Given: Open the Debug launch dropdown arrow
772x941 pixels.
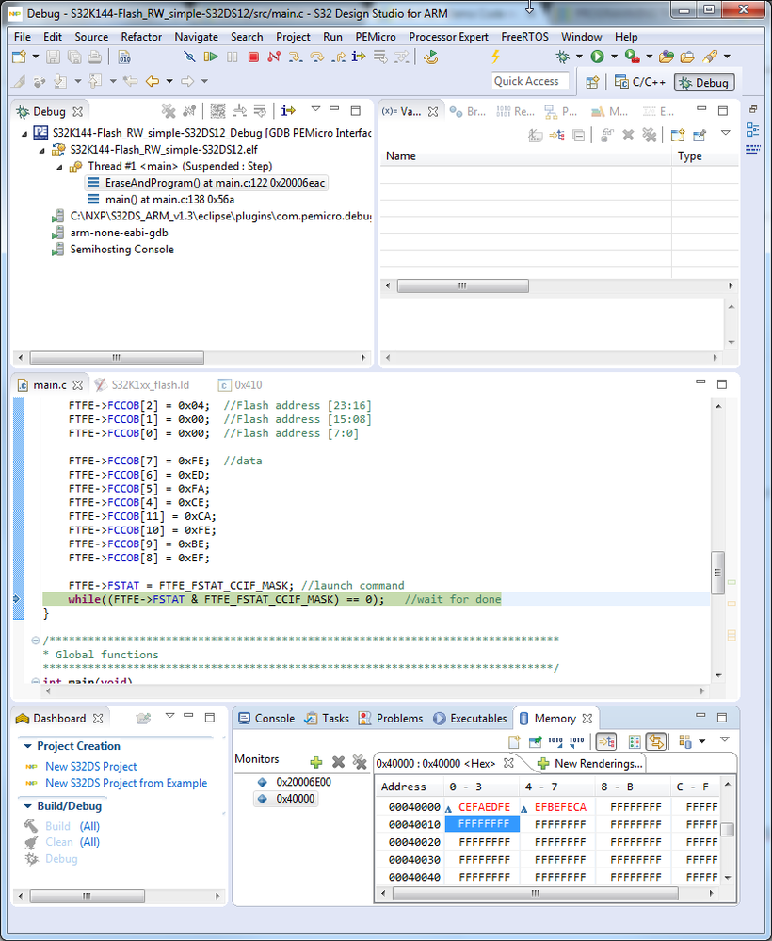Looking at the screenshot, I should tap(579, 57).
